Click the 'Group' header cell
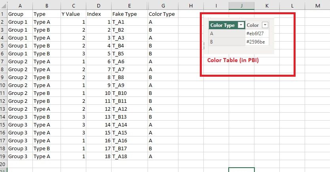The width and height of the screenshot is (330, 172). click(x=20, y=14)
